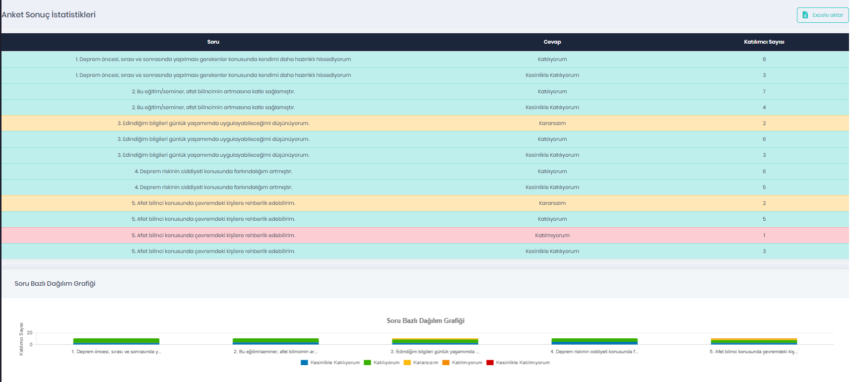Toggle red Kesinlikle Katılmıyorum legend entry

[x=490, y=363]
